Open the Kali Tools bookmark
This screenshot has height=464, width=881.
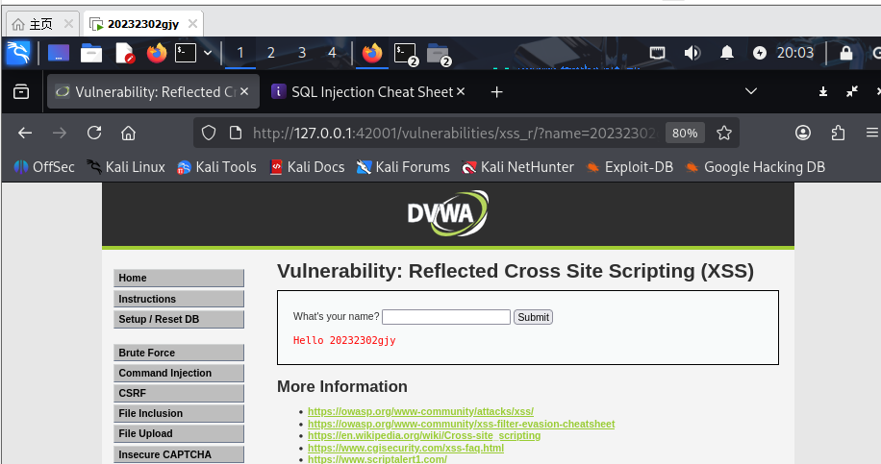[x=216, y=167]
